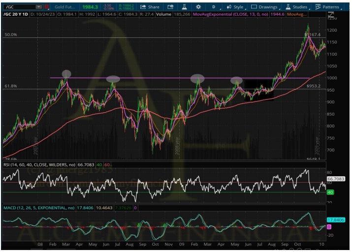The height and width of the screenshot is (252, 352).
Task: Click the camera icon right of Share
Action: [x=170, y=7]
